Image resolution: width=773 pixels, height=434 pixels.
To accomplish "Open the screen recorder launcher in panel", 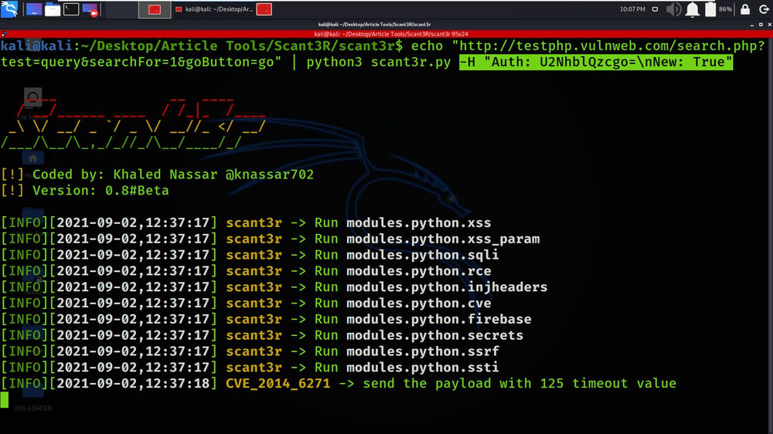I will 90,9.
